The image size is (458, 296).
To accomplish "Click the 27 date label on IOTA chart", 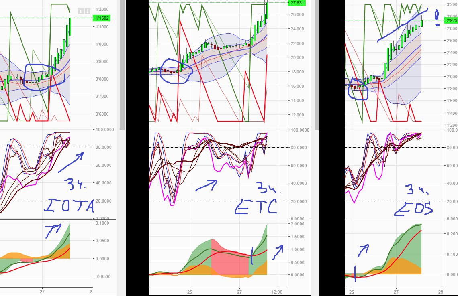I will (42, 291).
